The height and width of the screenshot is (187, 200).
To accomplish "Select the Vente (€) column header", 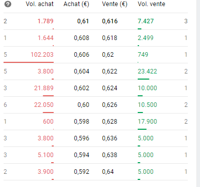I will tap(114, 4).
